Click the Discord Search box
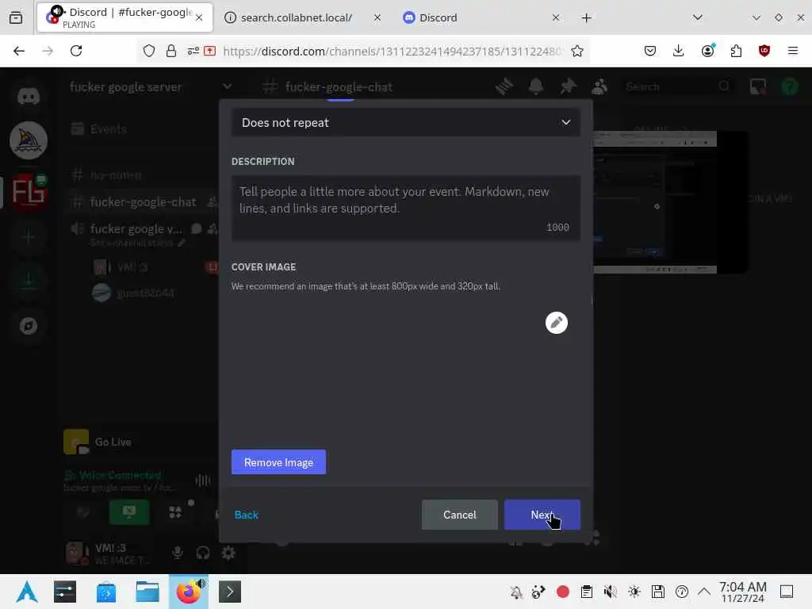The width and height of the screenshot is (812, 609). [677, 86]
